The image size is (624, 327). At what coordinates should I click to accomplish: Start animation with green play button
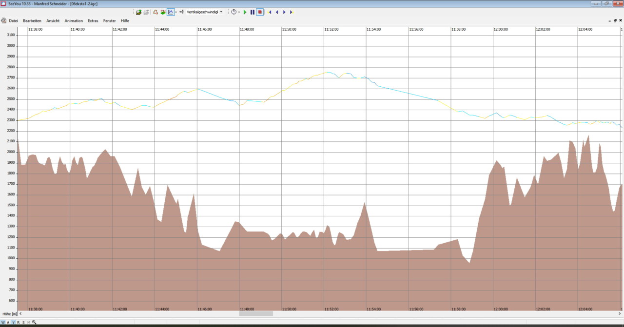(x=245, y=12)
